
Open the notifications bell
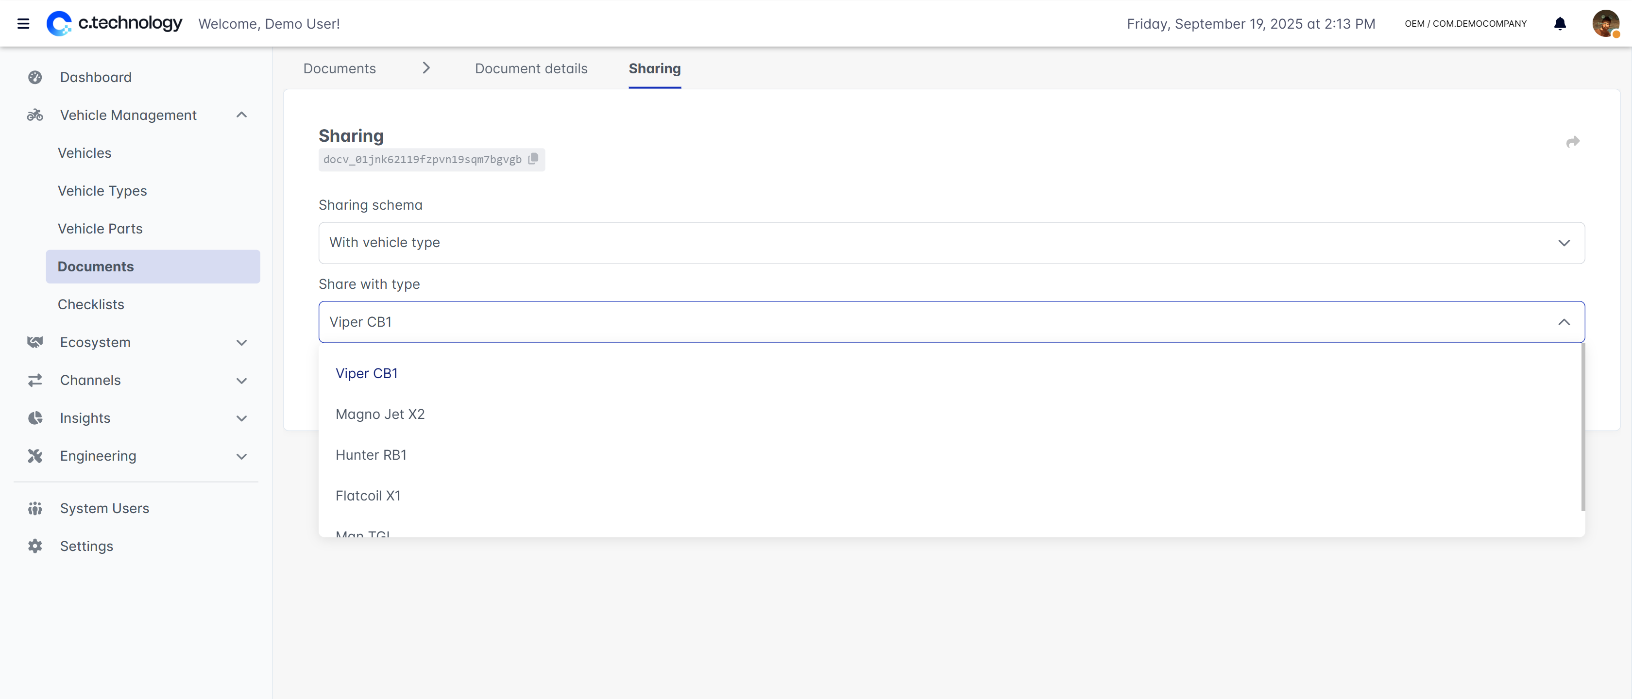(1560, 24)
